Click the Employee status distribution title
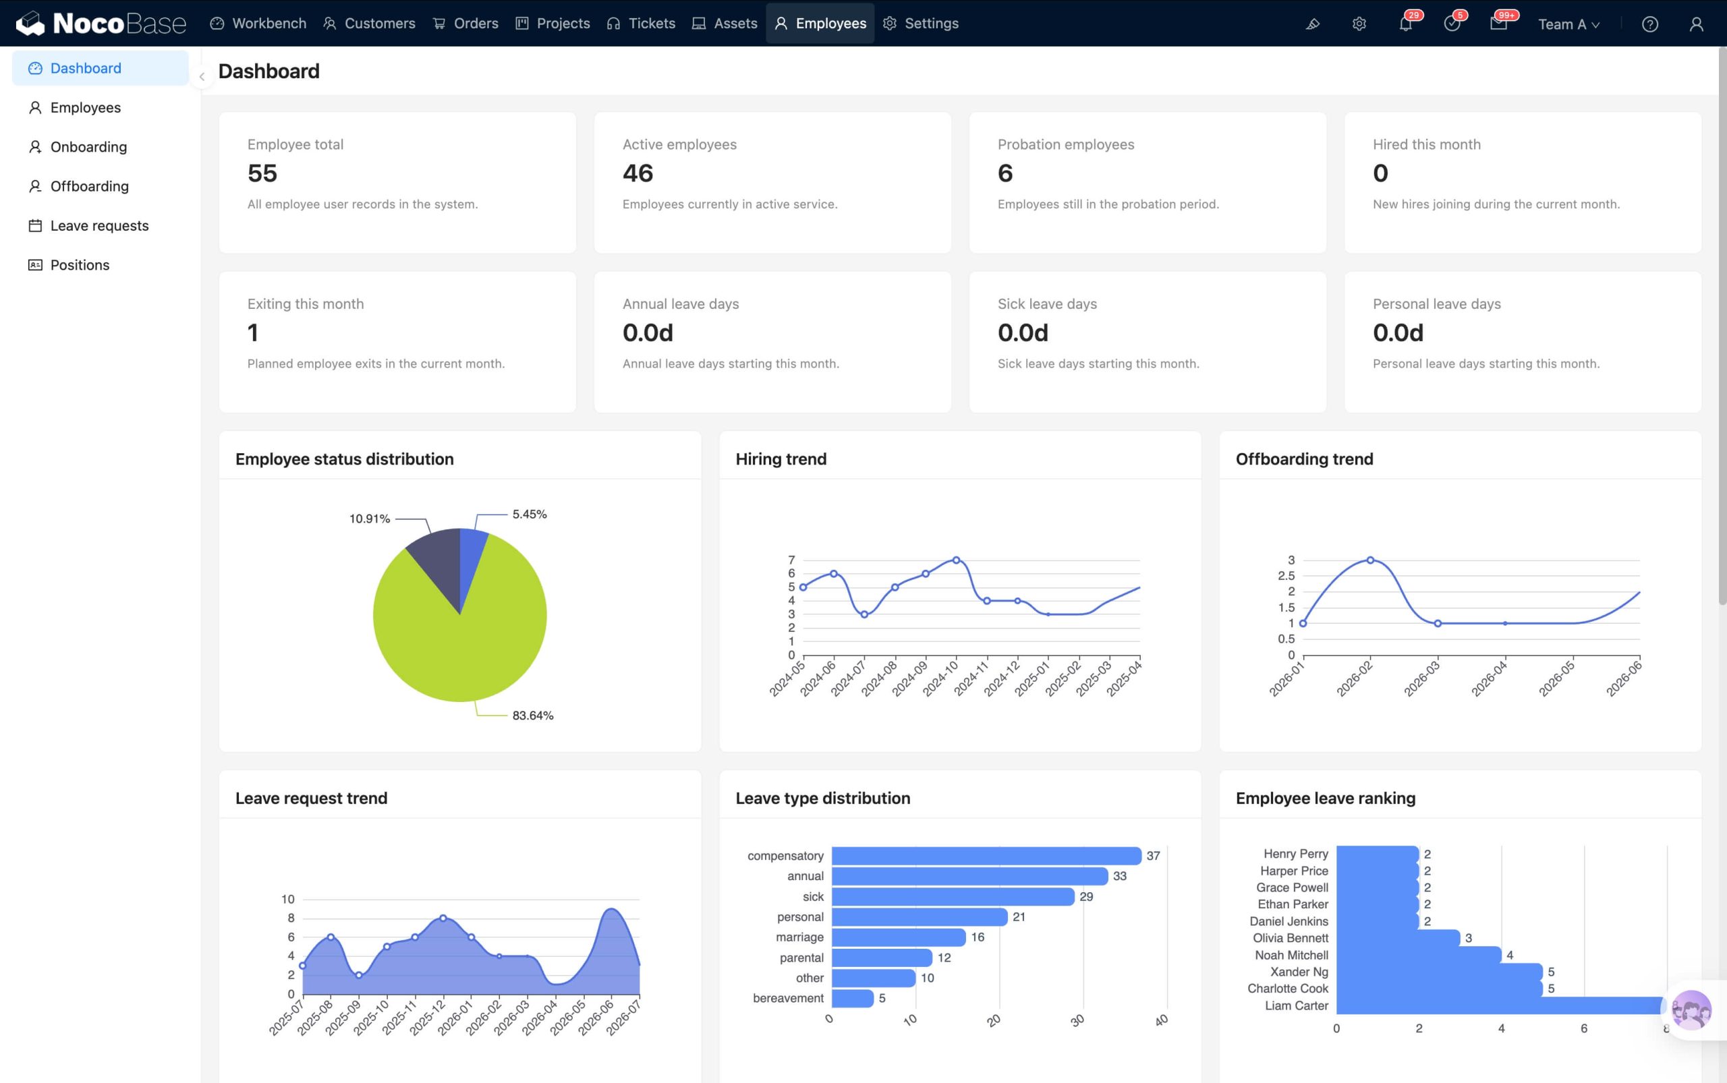The height and width of the screenshot is (1083, 1727). click(x=345, y=459)
